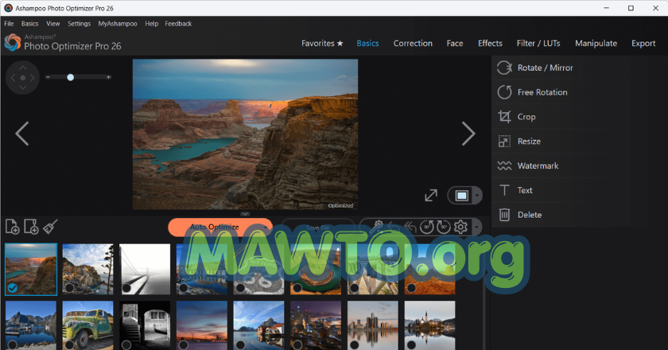This screenshot has height=350, width=668.
Task: Select the Text tool
Action: tap(551, 190)
